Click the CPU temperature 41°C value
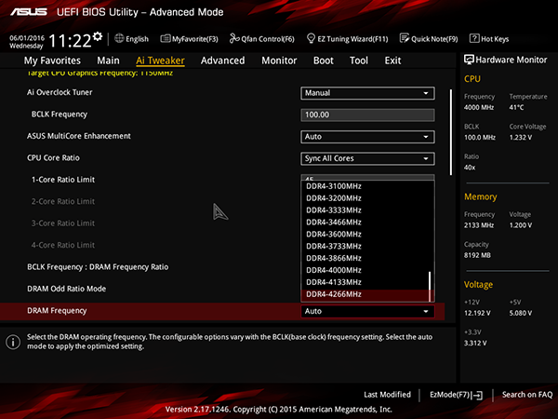This screenshot has height=419, width=558. click(516, 107)
